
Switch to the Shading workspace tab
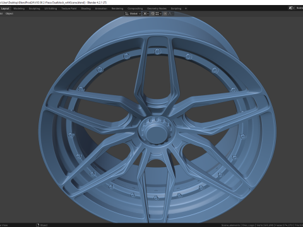point(86,9)
